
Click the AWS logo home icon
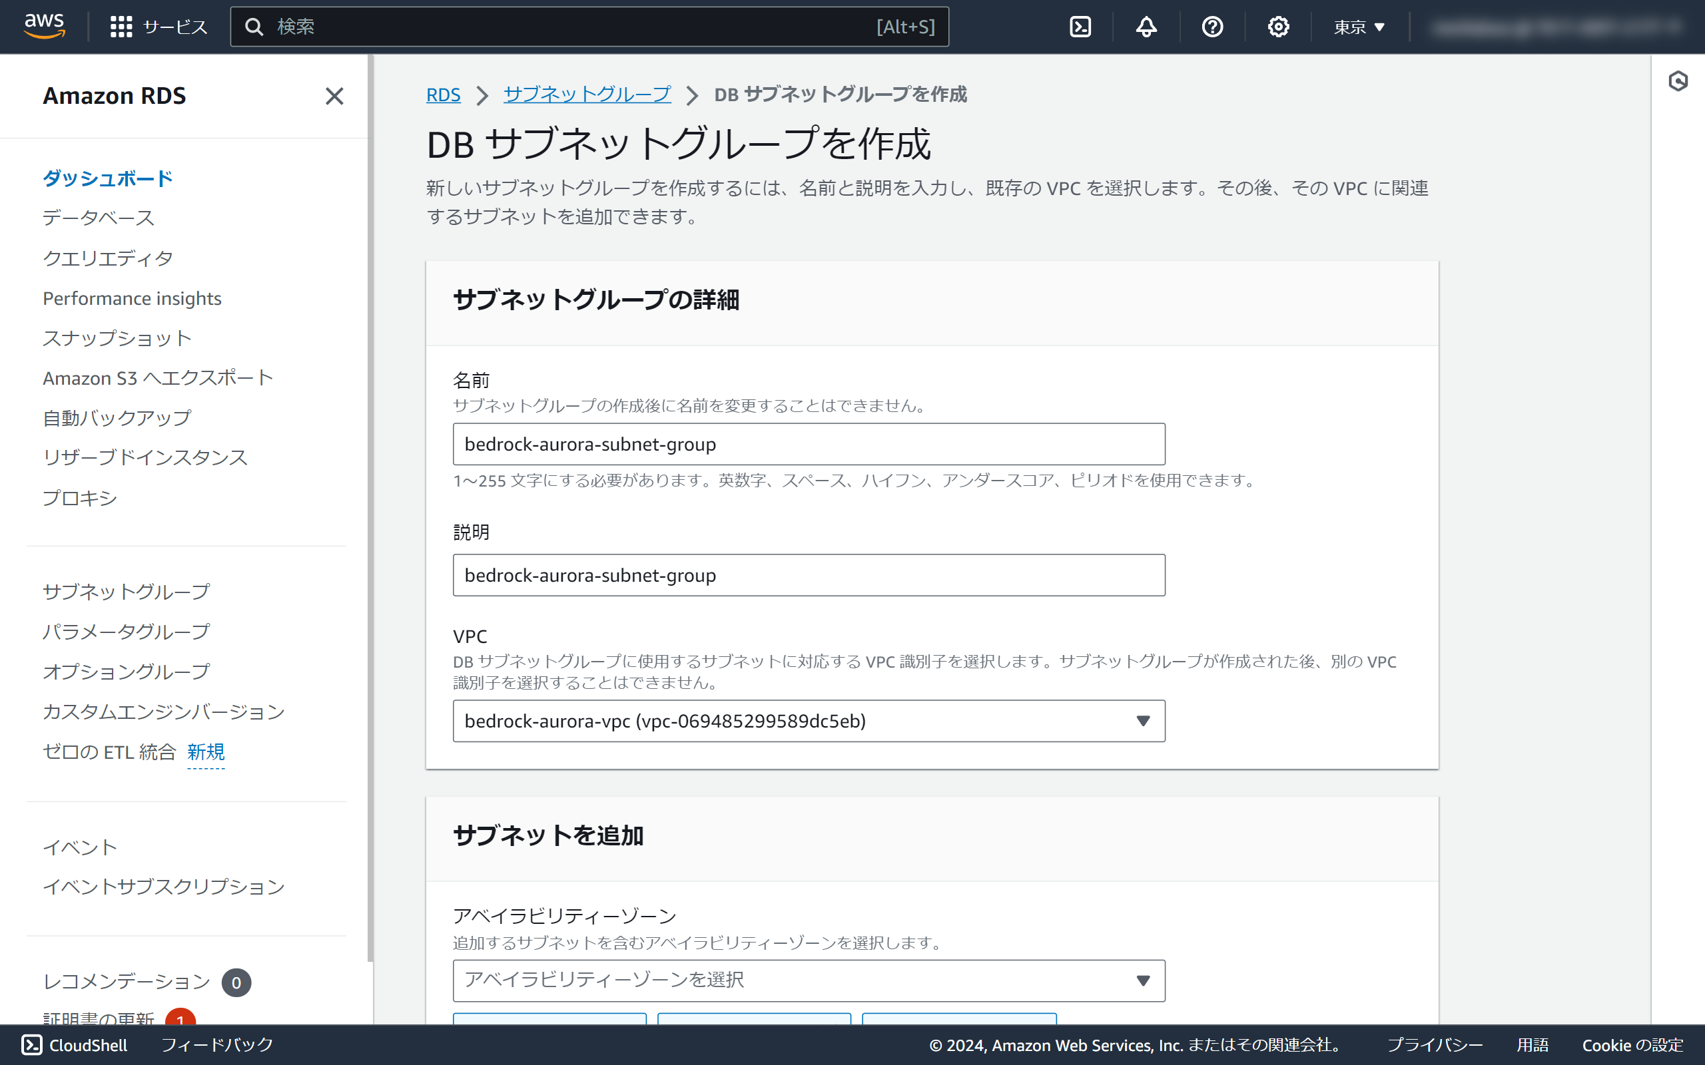44,26
